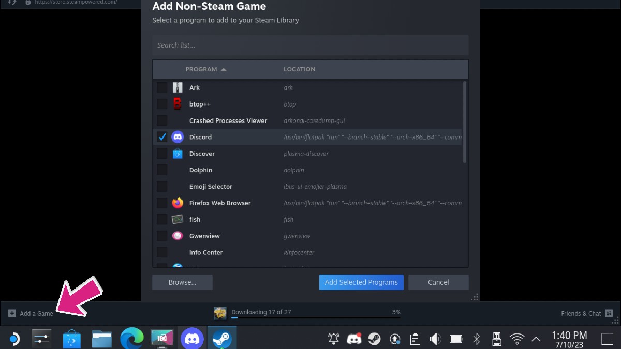Click the Gwenview icon
This screenshot has width=621, height=349.
178,236
